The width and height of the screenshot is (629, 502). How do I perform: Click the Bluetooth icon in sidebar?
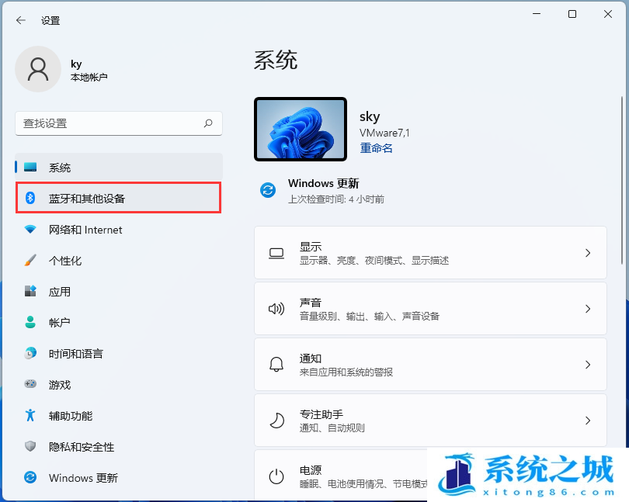click(30, 198)
